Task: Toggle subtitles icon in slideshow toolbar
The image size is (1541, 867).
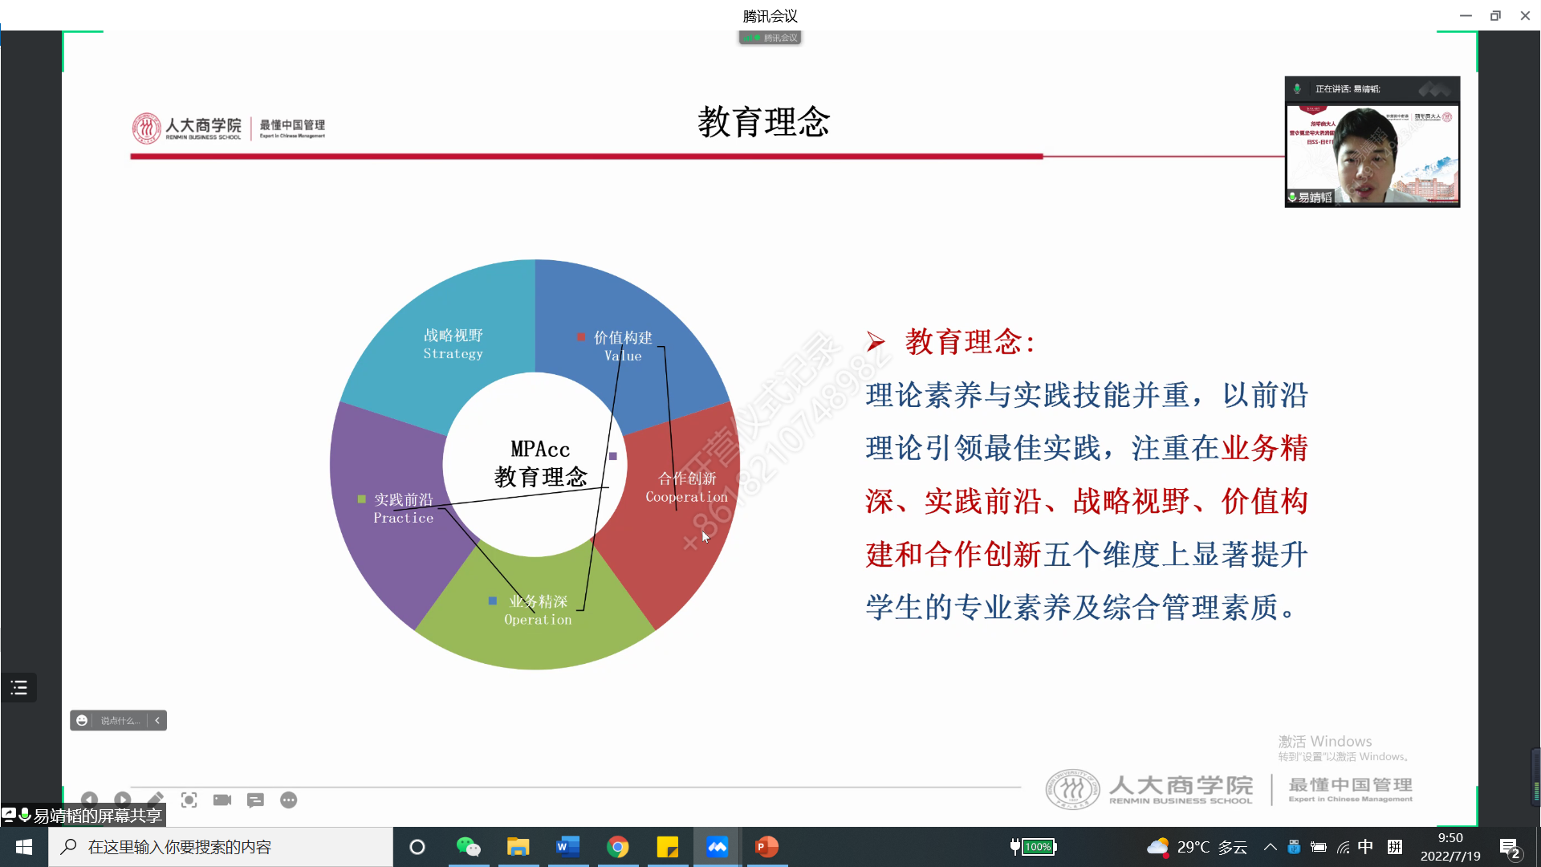Action: coord(255,800)
